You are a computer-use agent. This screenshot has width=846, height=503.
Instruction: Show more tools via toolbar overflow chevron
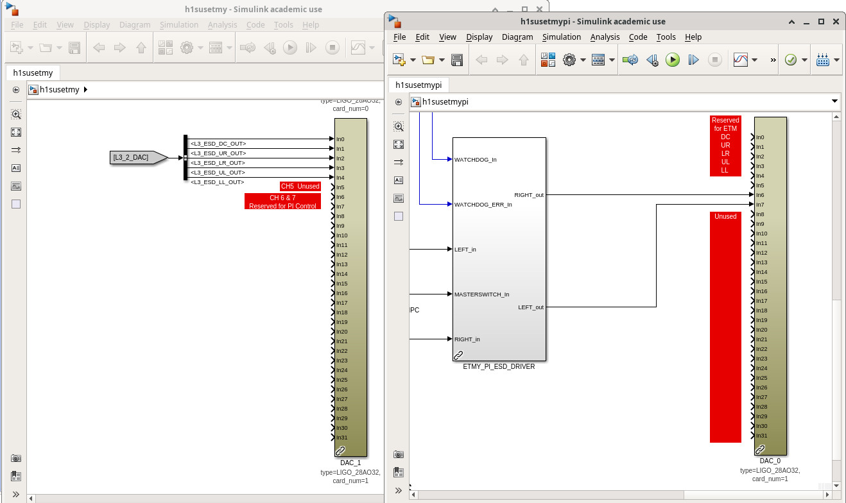point(773,60)
